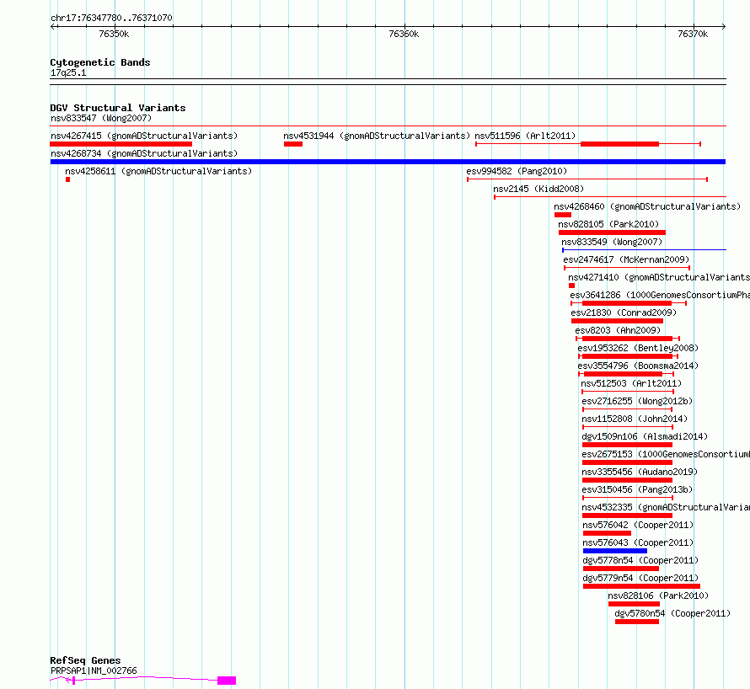Screen dimensions: 750x689
Task: Click the nsv828105 (Park2010) label
Action: tap(608, 224)
